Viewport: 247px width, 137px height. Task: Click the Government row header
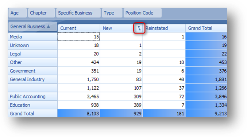32,71
